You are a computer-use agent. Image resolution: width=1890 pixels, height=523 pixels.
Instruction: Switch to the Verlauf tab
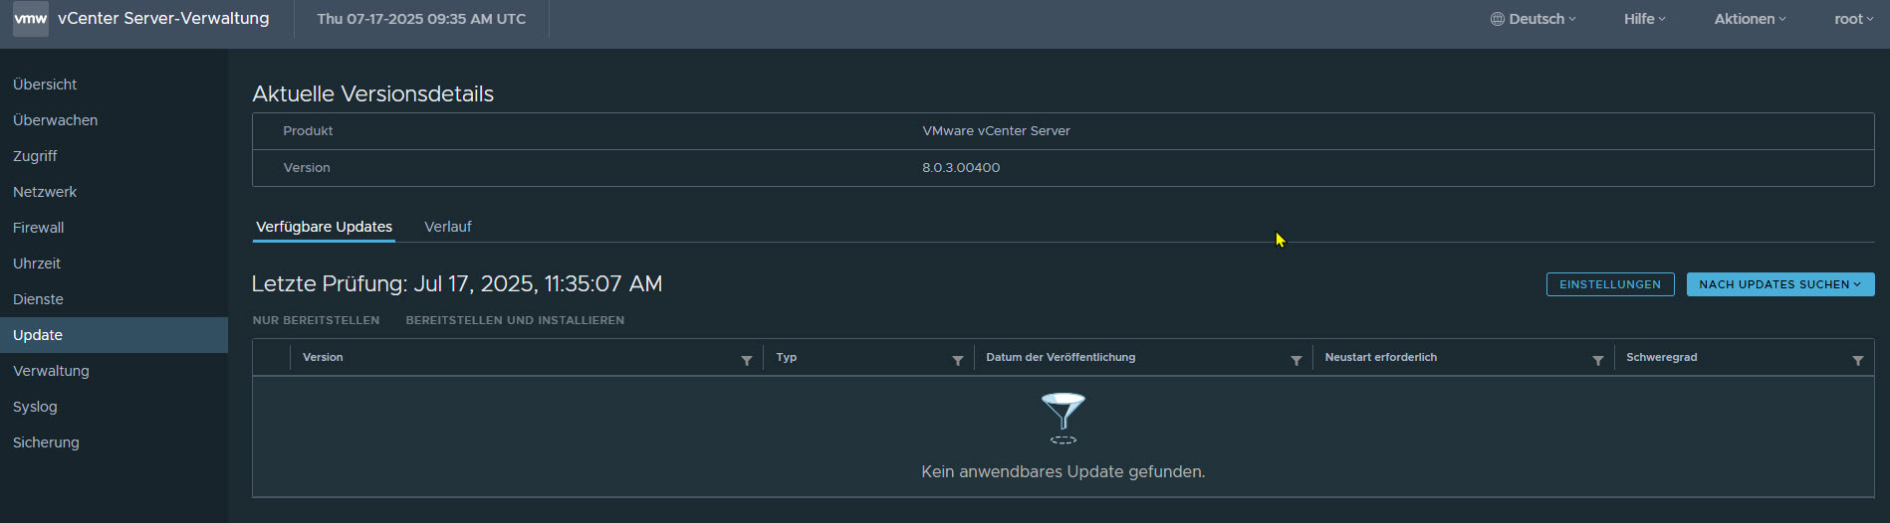tap(447, 227)
